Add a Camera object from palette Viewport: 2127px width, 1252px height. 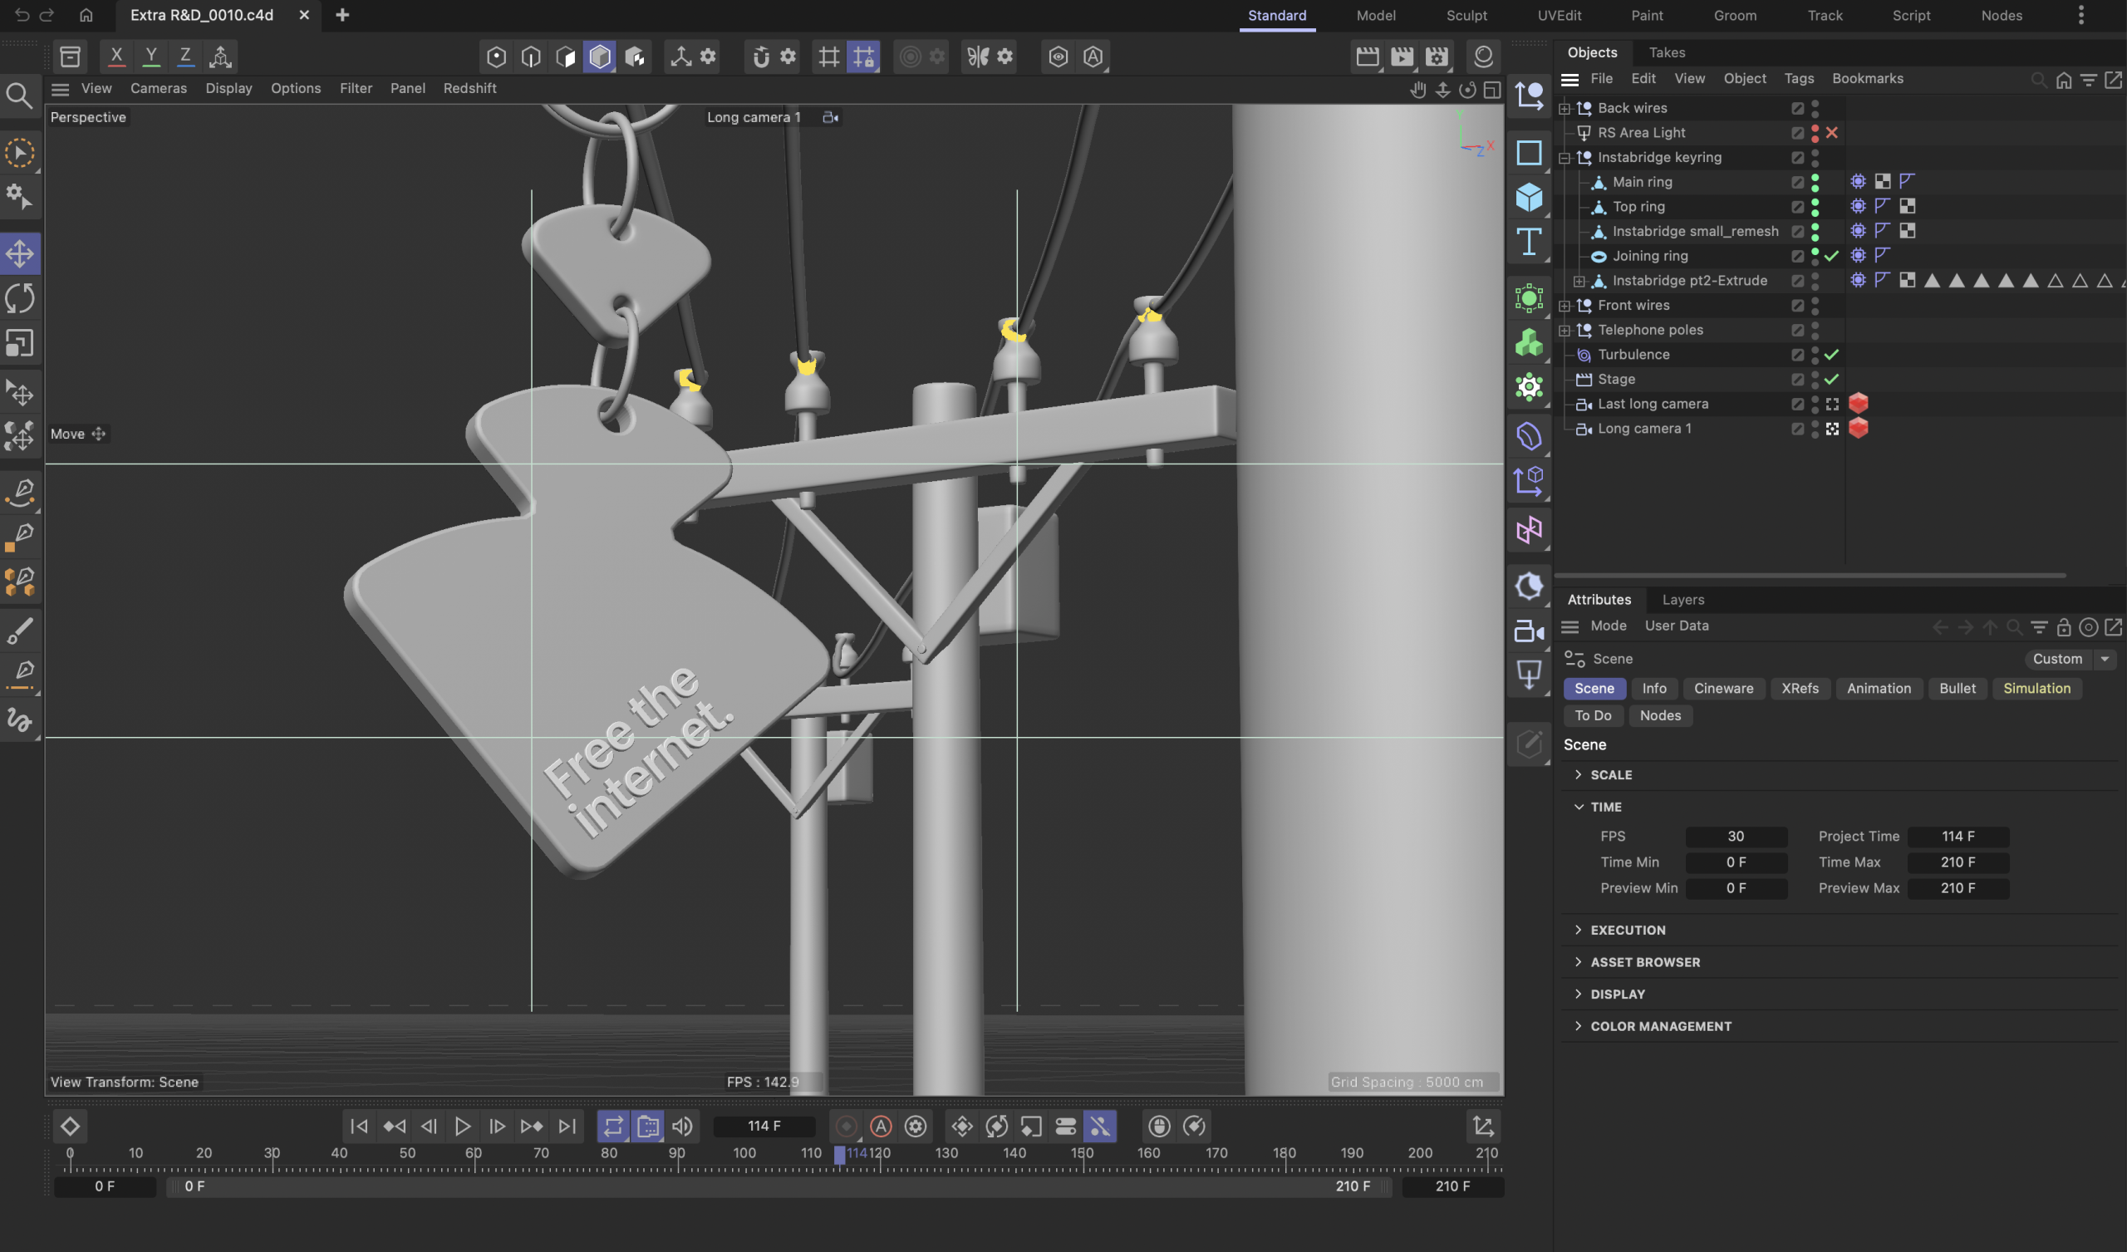(x=1529, y=631)
